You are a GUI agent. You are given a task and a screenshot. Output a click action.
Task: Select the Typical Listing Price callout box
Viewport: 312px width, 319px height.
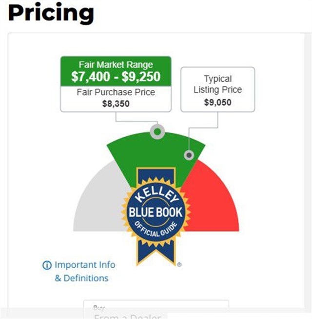(x=217, y=90)
